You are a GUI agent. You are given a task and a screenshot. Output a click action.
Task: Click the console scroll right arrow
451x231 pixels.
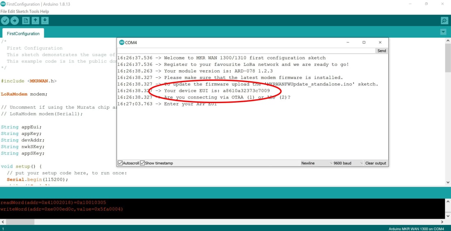443,222
